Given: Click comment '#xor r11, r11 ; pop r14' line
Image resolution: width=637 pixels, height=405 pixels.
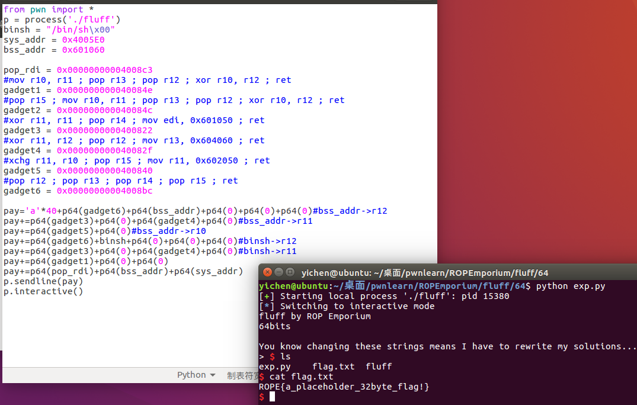Looking at the screenshot, I should [x=134, y=120].
